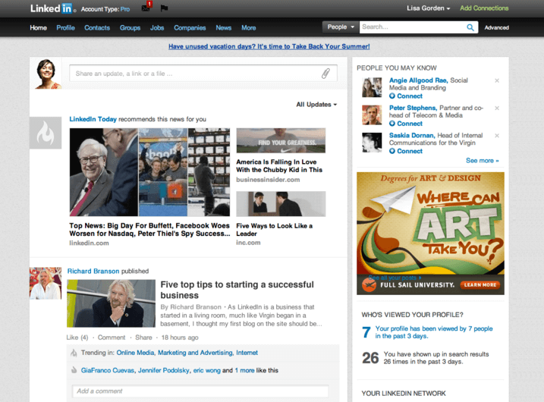544x402 pixels.
Task: Click Marketing and Advertising trending link
Action: 196,353
